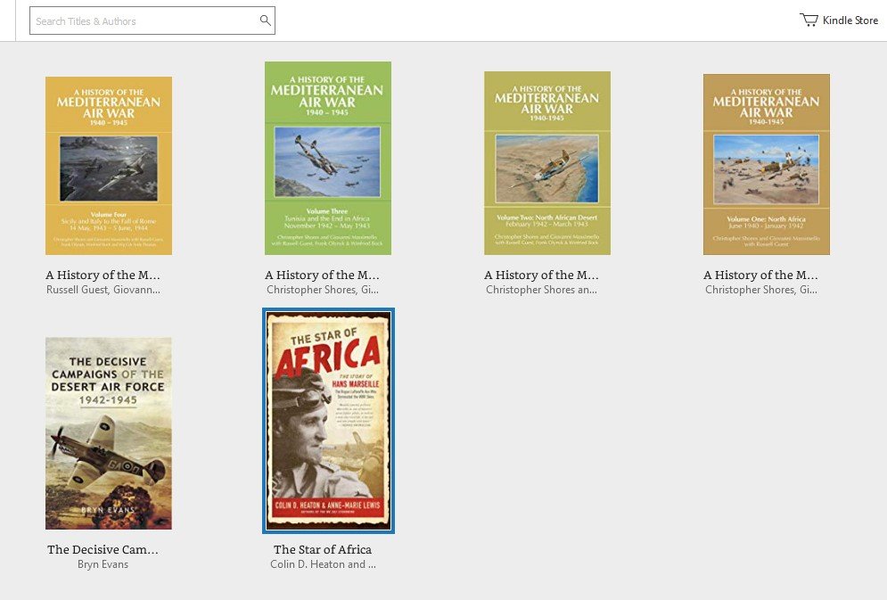This screenshot has width=887, height=600.
Task: Click author text 'Colin D. Heaton and ...'
Action: 323,564
